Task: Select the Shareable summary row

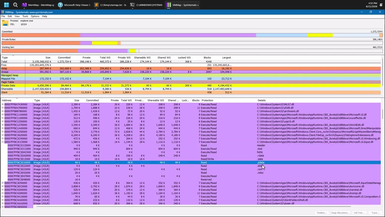Action: (x=191, y=89)
